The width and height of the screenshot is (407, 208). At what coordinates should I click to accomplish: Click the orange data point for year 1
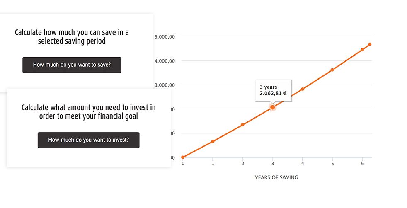click(x=213, y=141)
